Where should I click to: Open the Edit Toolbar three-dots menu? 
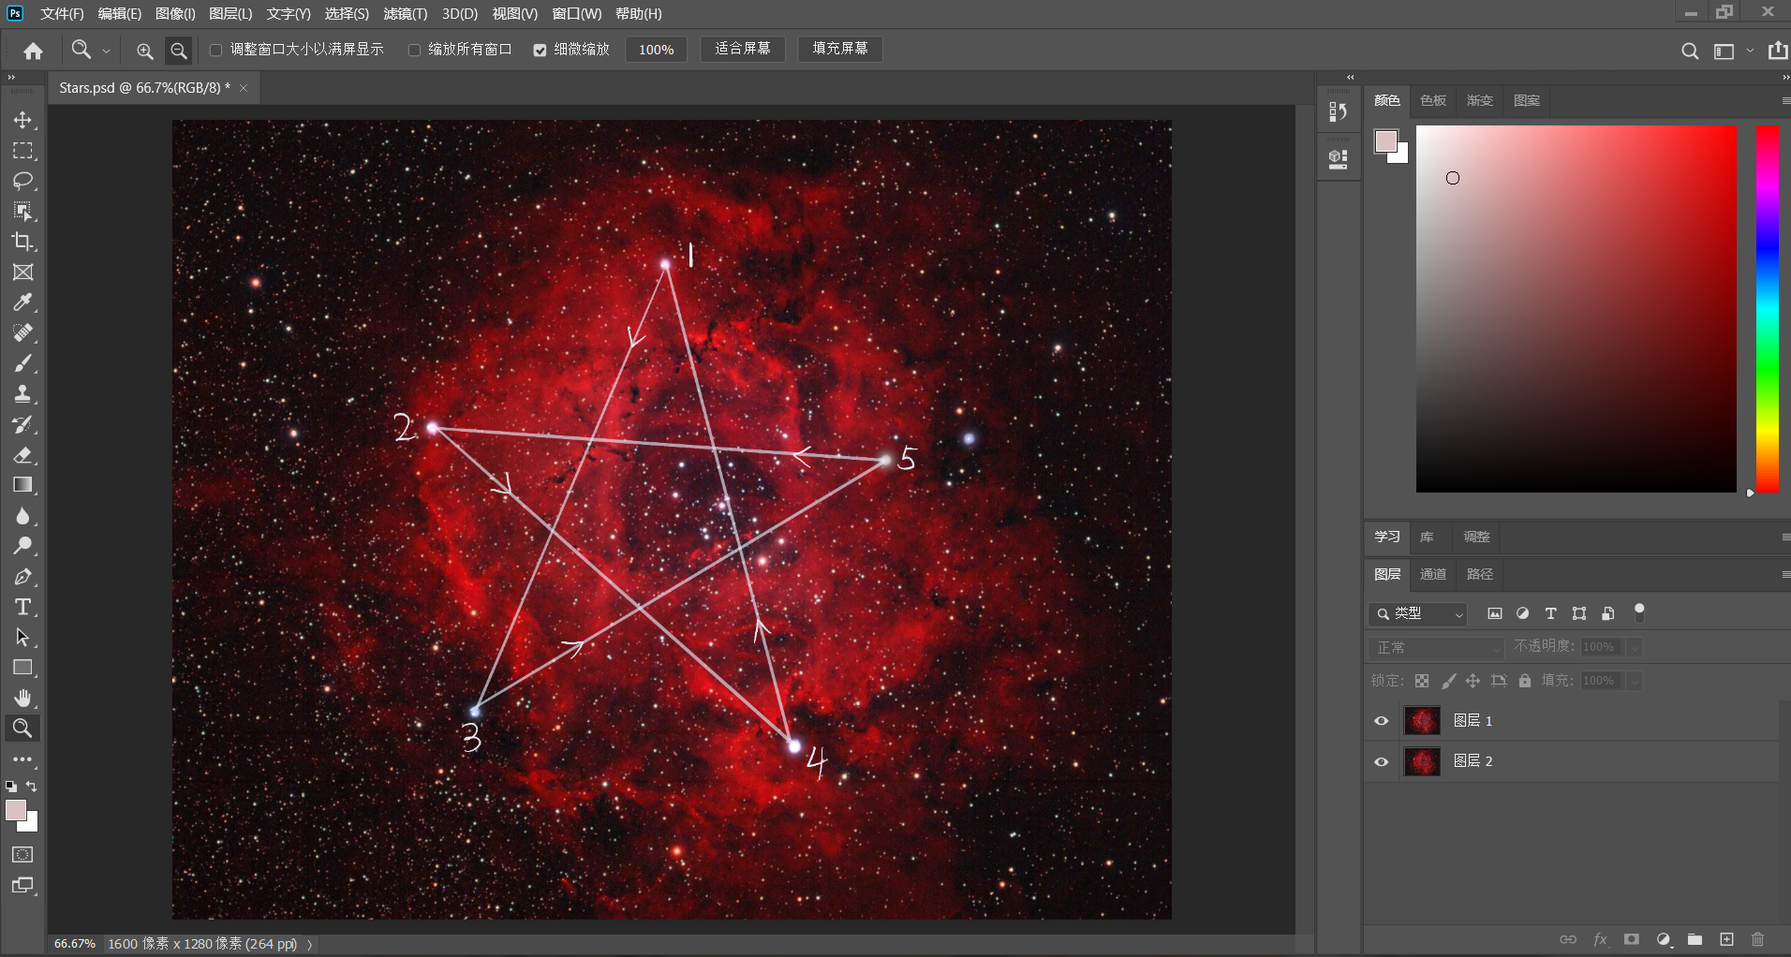(23, 759)
